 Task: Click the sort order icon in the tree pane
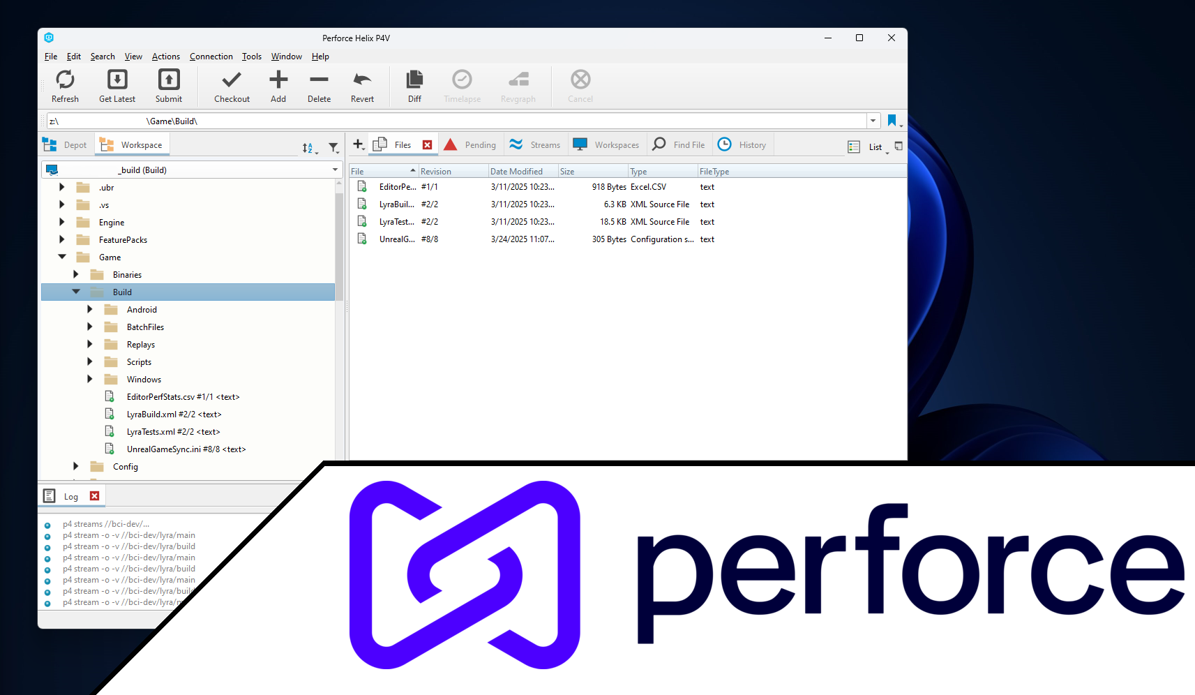[308, 147]
